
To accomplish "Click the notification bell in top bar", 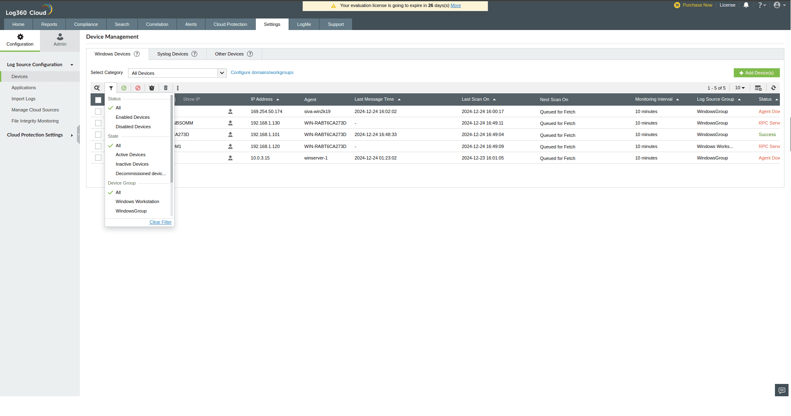I will pos(746,5).
